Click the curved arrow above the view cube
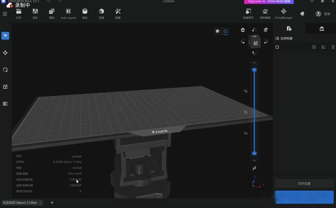Screen dimensions: 336x208 (254, 30)
